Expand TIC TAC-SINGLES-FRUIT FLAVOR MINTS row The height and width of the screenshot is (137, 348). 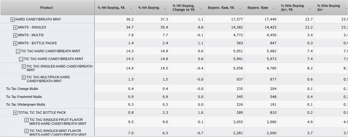(27, 120)
